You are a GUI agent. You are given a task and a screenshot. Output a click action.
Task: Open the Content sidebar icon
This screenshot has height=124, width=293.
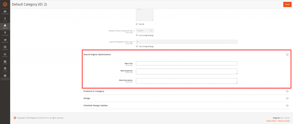pos(5,48)
